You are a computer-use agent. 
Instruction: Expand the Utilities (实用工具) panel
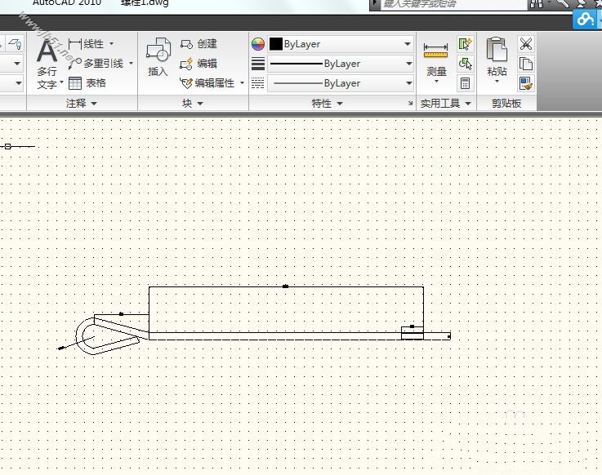pyautogui.click(x=445, y=103)
